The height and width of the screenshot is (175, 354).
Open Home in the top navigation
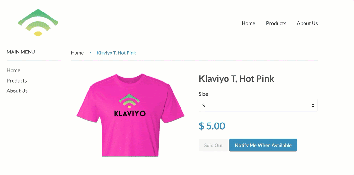pyautogui.click(x=248, y=23)
